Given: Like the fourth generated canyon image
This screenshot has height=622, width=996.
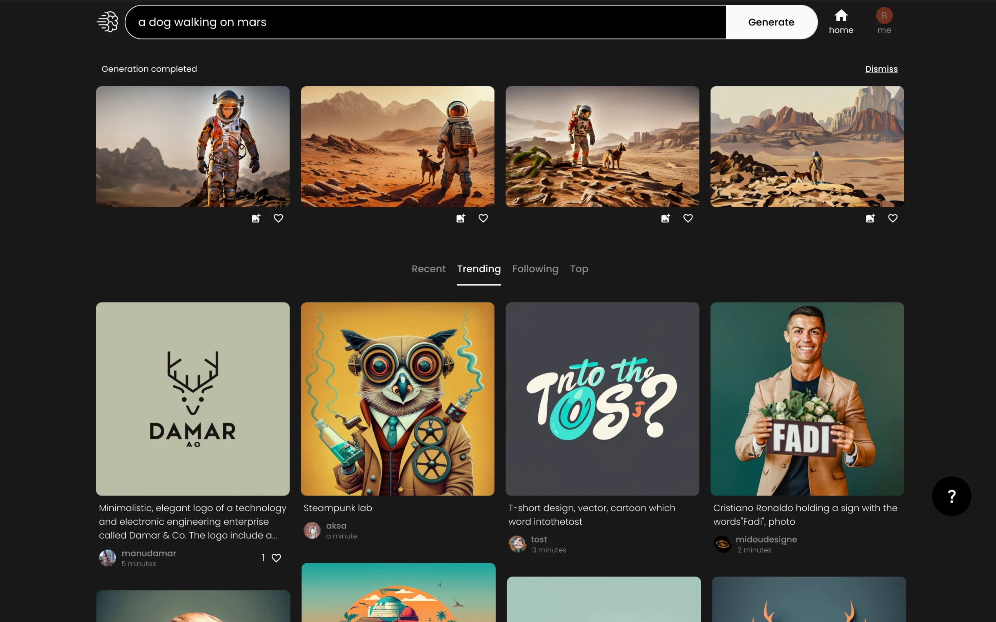Looking at the screenshot, I should pos(892,218).
